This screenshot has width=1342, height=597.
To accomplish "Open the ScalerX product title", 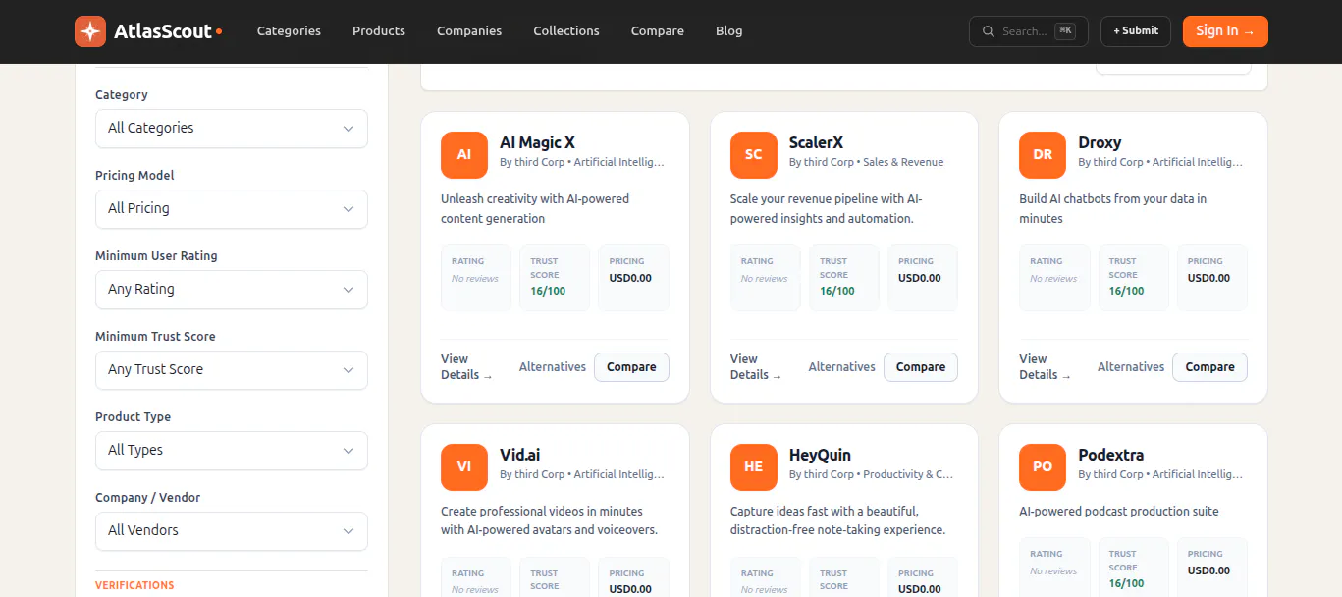I will pos(816,143).
